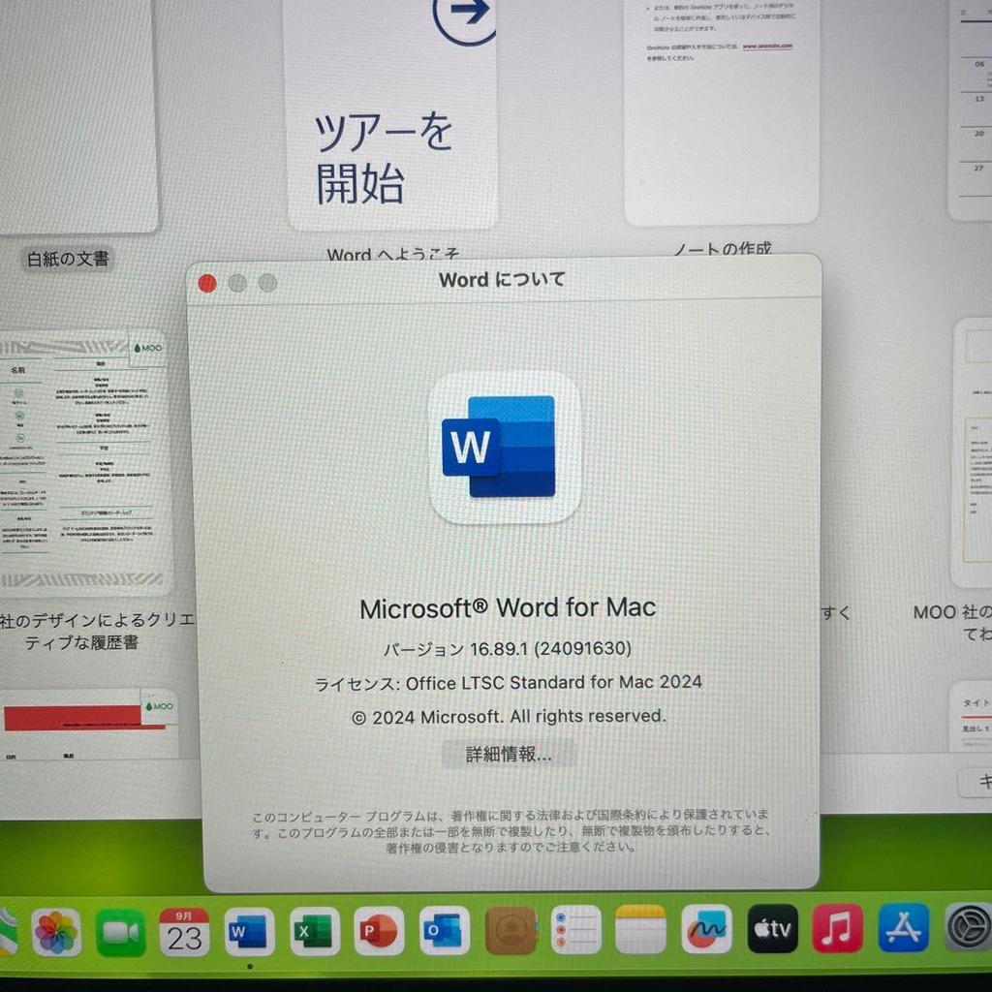Viewport: 992px width, 992px height.
Task: Open Photos from the Dock
Action: point(56,931)
